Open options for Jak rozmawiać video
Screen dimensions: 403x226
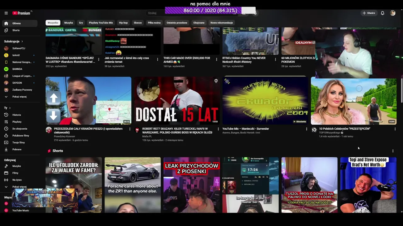(x=157, y=59)
